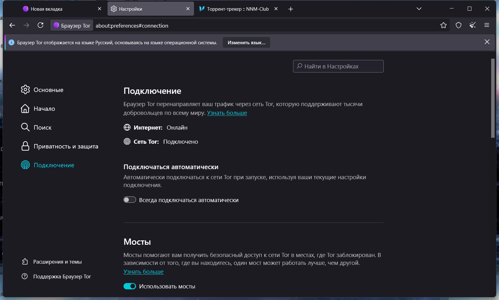Image resolution: width=499 pixels, height=300 pixels.
Task: Open the Узнать больше link under Мосты
Action: coord(143,272)
